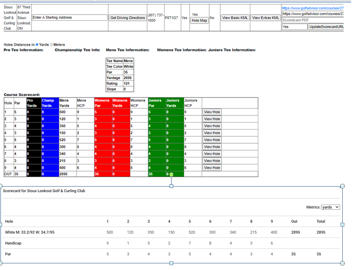Click the View Extras KML button
The image size is (362, 270).
tap(265, 18)
